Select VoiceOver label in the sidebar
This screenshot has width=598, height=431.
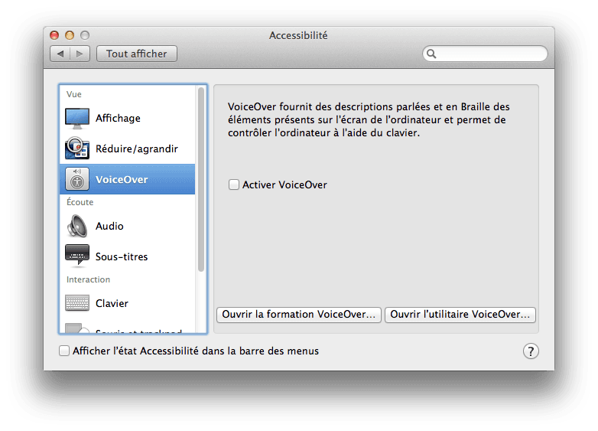122,179
